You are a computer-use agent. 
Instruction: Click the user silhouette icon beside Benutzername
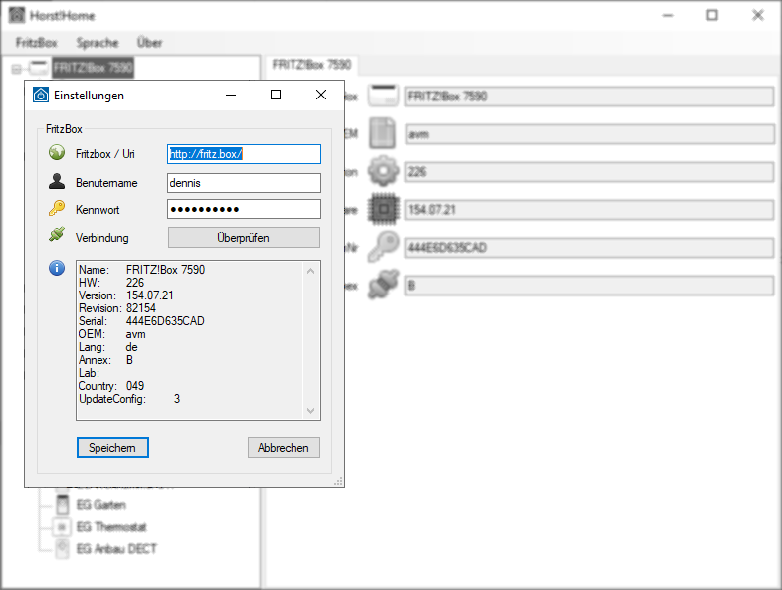[57, 181]
